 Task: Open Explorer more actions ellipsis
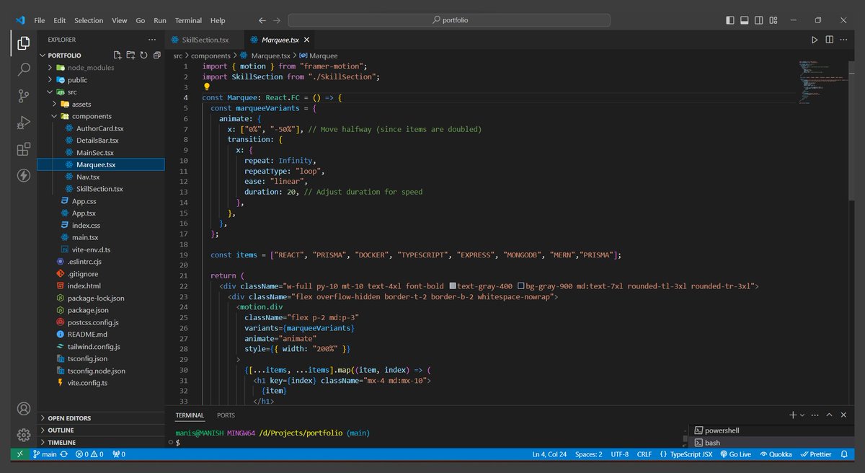coord(151,40)
